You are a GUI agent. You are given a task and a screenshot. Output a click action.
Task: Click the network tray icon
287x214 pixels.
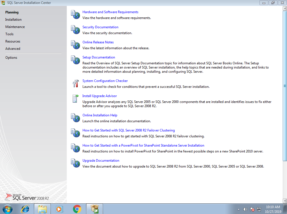(x=259, y=209)
